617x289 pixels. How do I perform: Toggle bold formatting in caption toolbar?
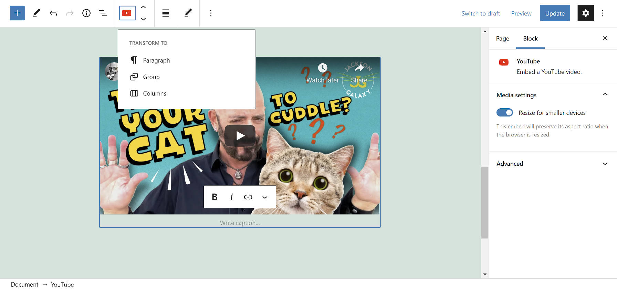pos(215,197)
